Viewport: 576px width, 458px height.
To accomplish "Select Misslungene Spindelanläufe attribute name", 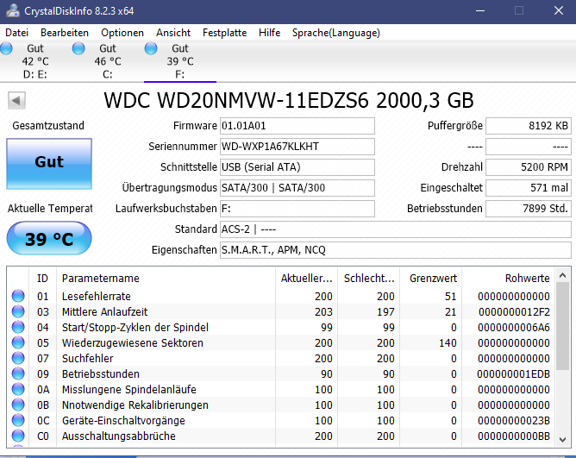I will [129, 389].
